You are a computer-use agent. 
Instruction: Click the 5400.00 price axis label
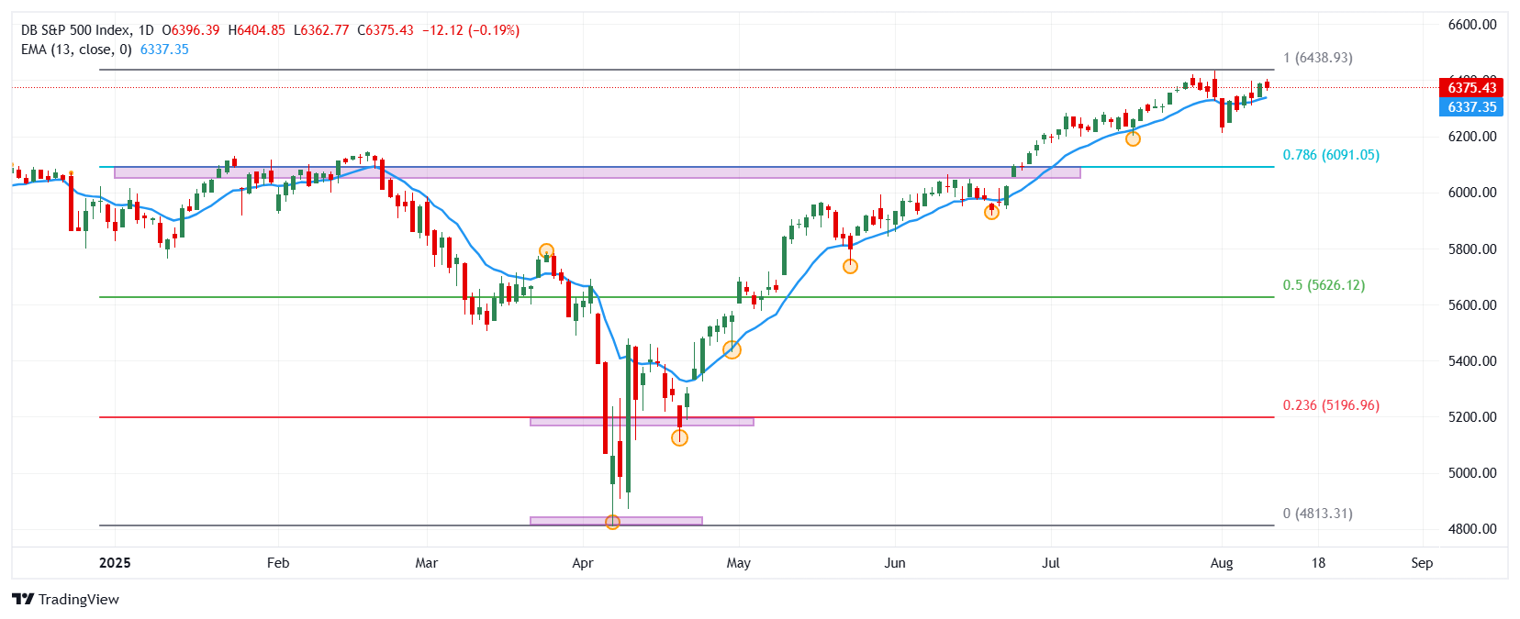(1472, 361)
